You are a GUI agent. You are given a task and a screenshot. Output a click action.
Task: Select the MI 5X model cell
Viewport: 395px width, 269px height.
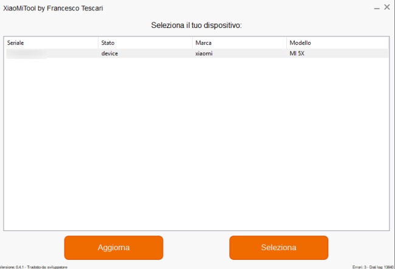click(x=297, y=53)
